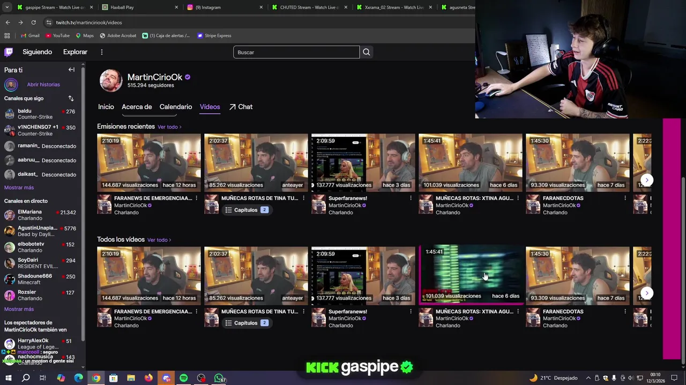
Task: Play the 2:09:59 Superfaranews thumbnail in Todos los vídeos
Action: (363, 276)
